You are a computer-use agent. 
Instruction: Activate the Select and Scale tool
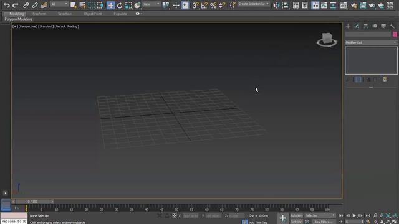[x=128, y=5]
